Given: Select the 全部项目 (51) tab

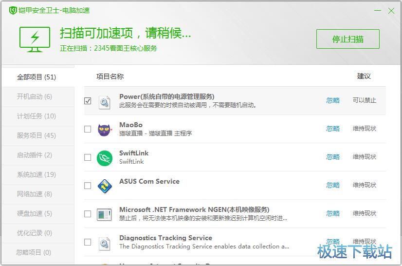Looking at the screenshot, I should tap(38, 77).
